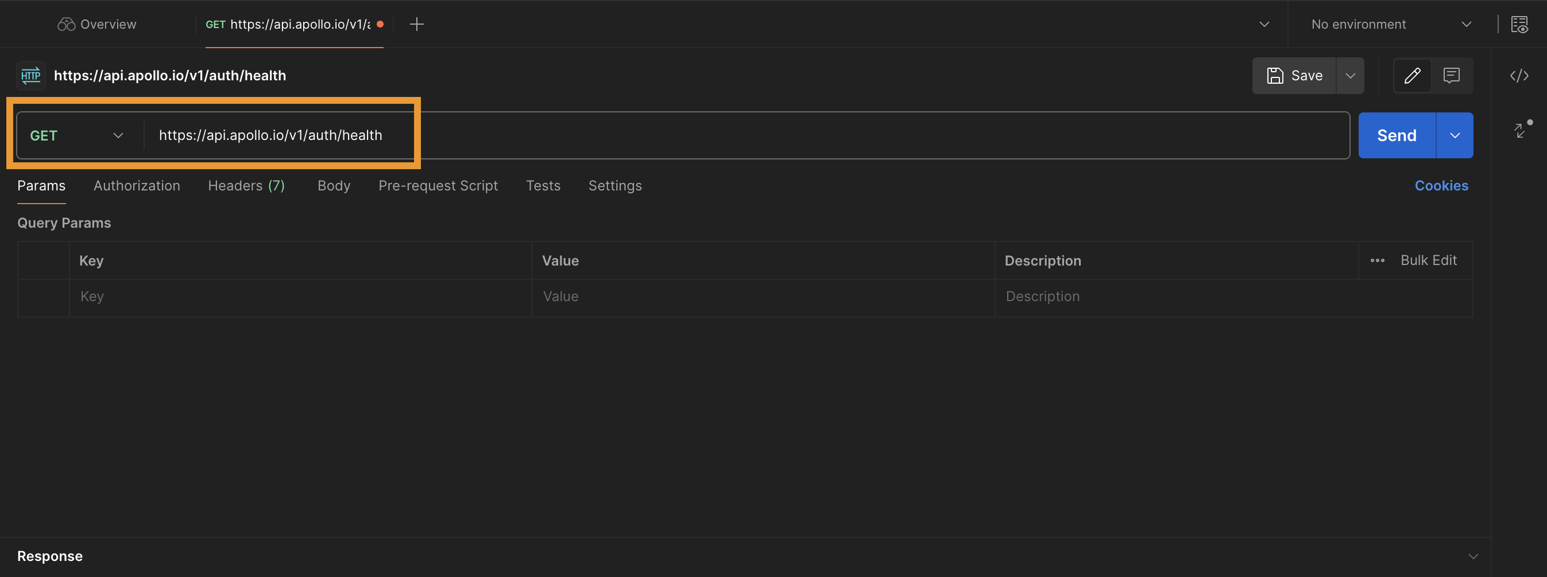Image resolution: width=1547 pixels, height=577 pixels.
Task: Open the three-dots column options menu
Action: pos(1377,260)
